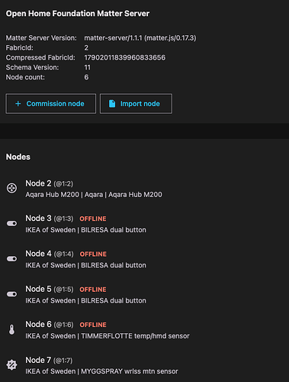The height and width of the screenshot is (382, 289).
Task: Click the Aqara Hub M200 bridge icon
Action: tap(11, 189)
